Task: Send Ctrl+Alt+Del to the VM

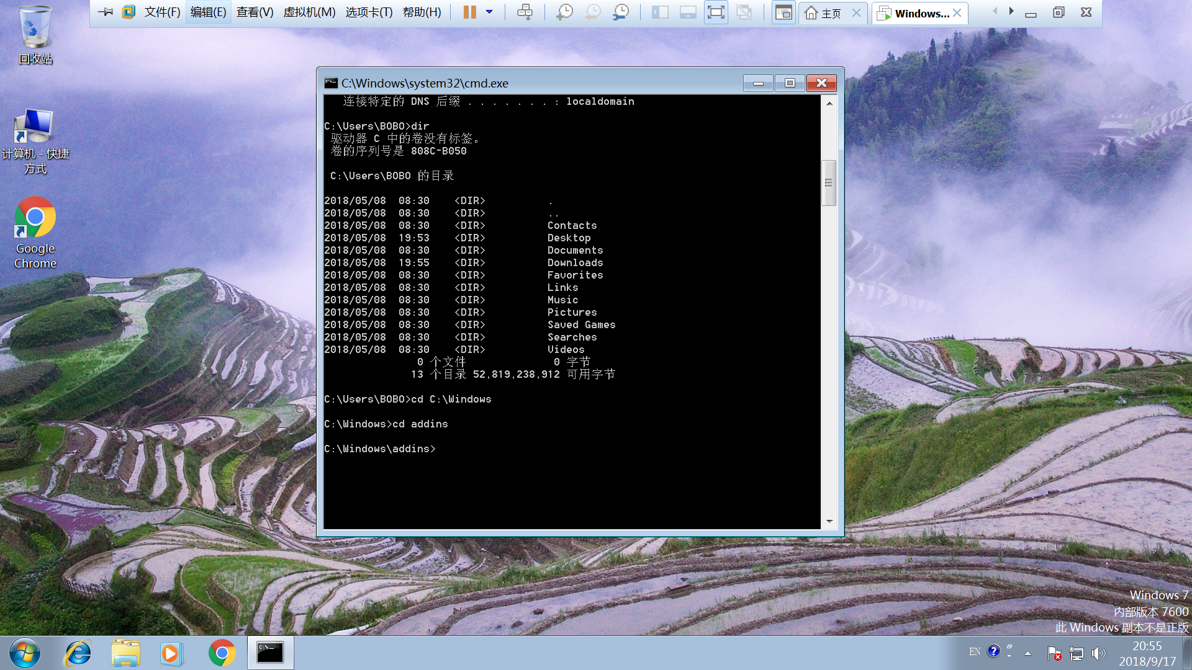Action: pos(525,12)
